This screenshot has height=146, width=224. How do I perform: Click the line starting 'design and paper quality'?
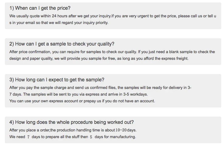pos(99,58)
